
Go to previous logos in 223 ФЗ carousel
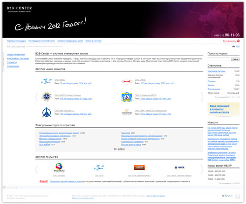click(36, 169)
